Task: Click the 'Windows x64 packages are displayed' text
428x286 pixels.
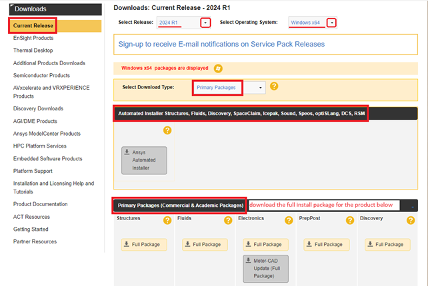Action: [x=165, y=68]
